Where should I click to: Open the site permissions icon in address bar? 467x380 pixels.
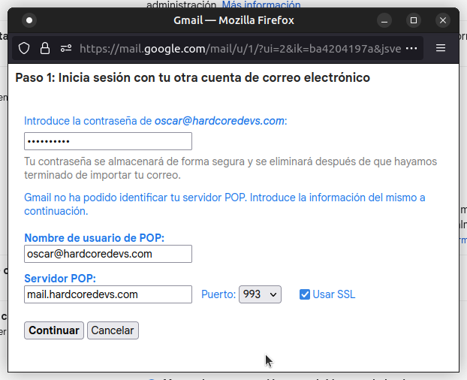(x=65, y=48)
